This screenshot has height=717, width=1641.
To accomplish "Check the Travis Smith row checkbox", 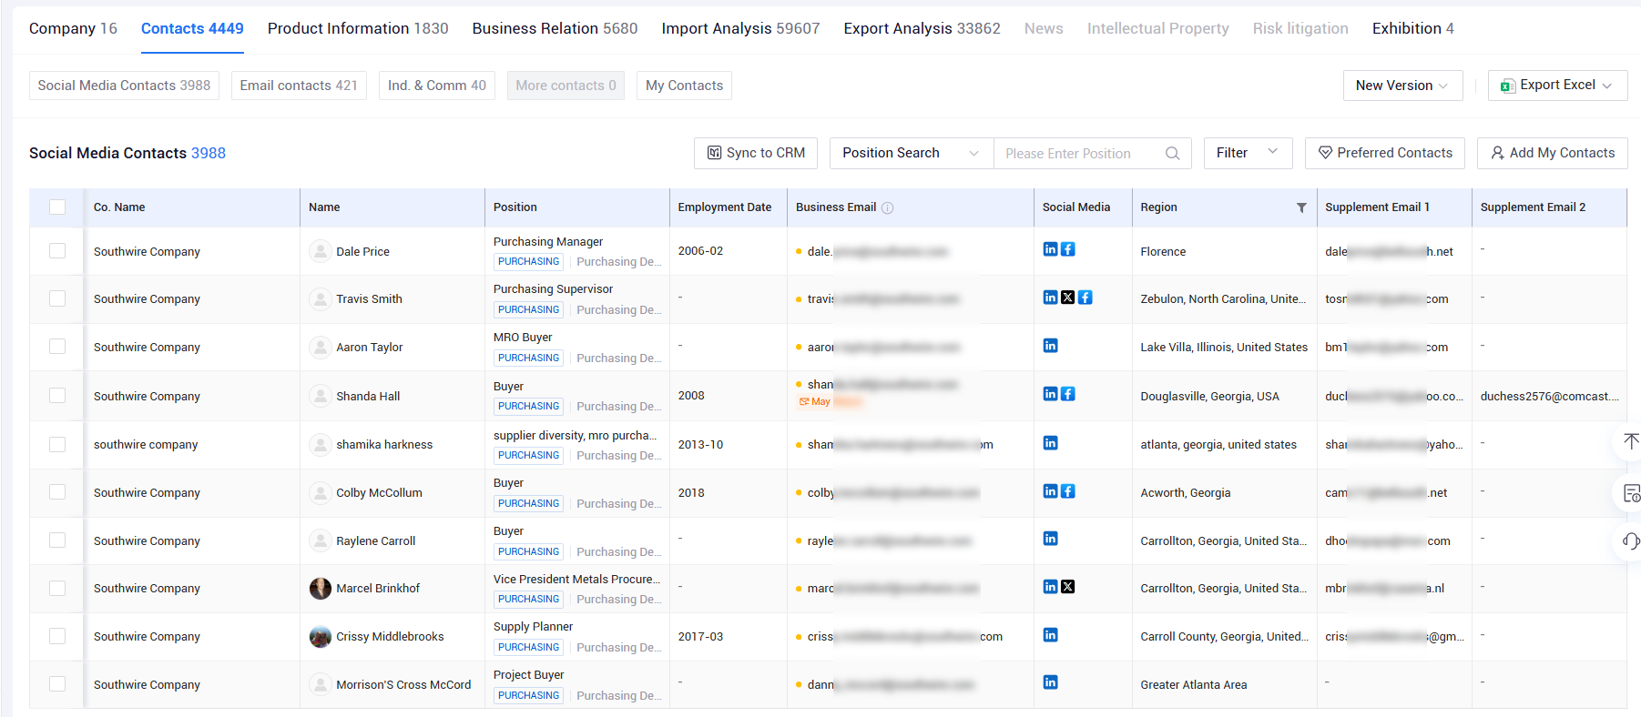I will [57, 298].
